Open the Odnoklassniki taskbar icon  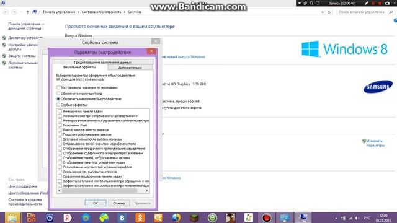140,217
